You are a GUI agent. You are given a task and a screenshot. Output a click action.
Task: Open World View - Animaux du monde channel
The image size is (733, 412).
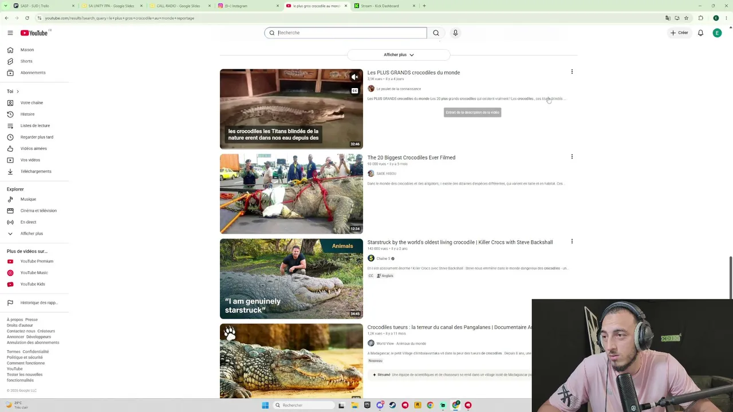[401, 343]
